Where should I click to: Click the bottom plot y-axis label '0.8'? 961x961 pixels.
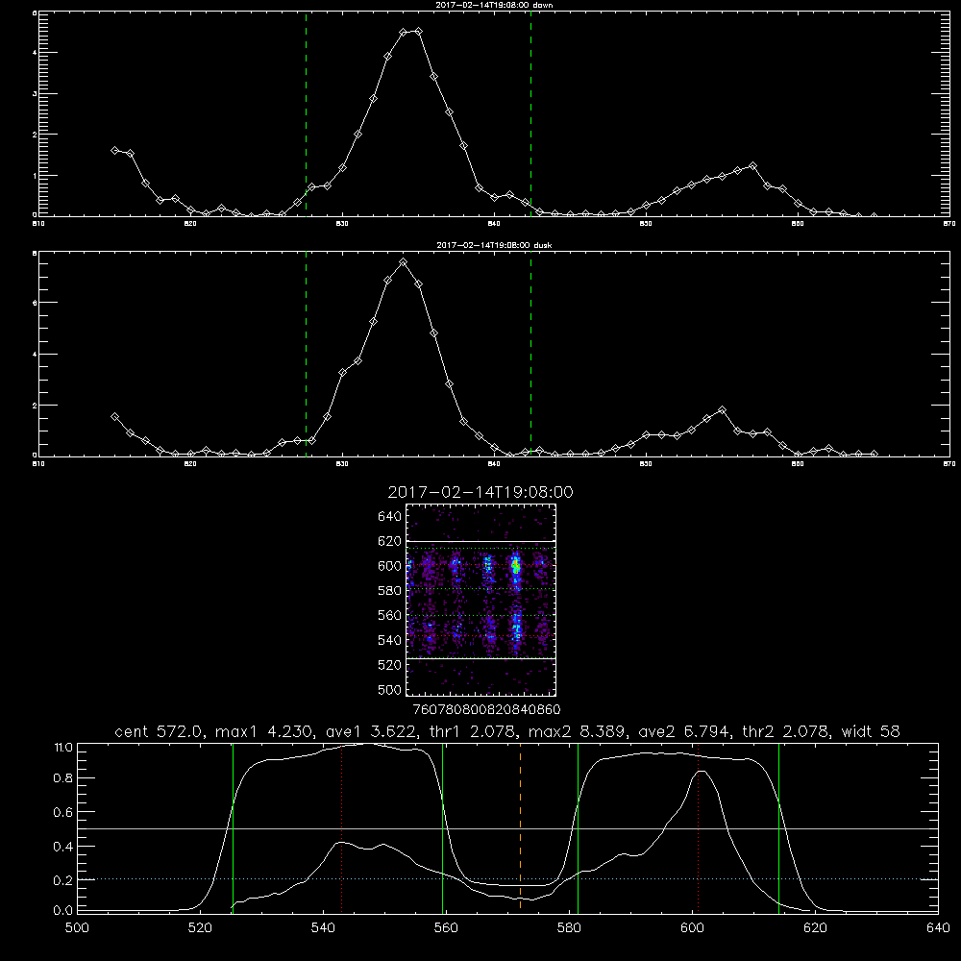point(63,777)
